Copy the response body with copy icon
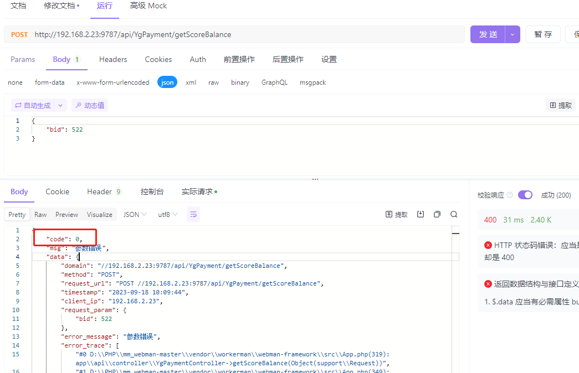The width and height of the screenshot is (579, 373). pyautogui.click(x=437, y=214)
